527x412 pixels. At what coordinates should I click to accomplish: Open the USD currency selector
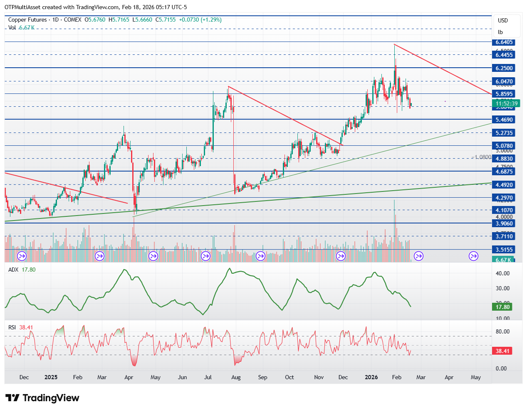pyautogui.click(x=503, y=20)
